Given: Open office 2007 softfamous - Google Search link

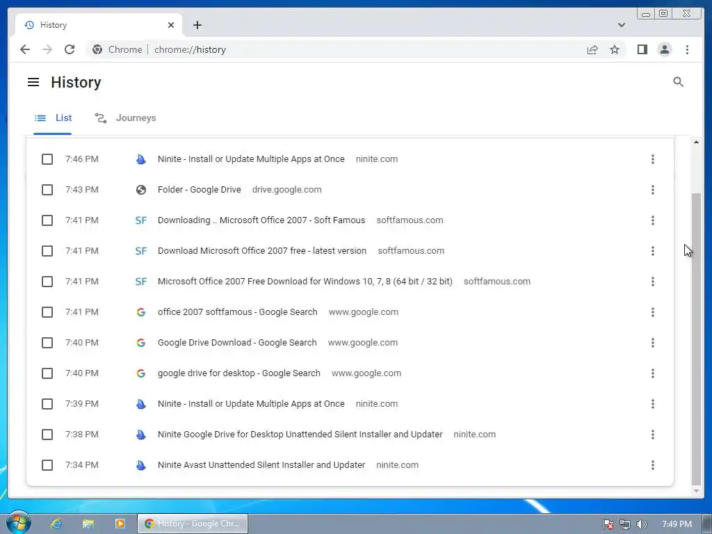Looking at the screenshot, I should (x=238, y=312).
